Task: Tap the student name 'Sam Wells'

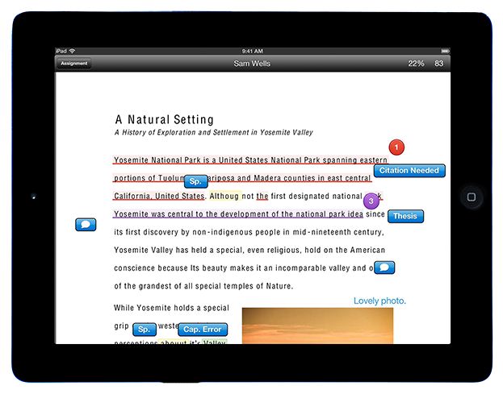Action: (252, 63)
